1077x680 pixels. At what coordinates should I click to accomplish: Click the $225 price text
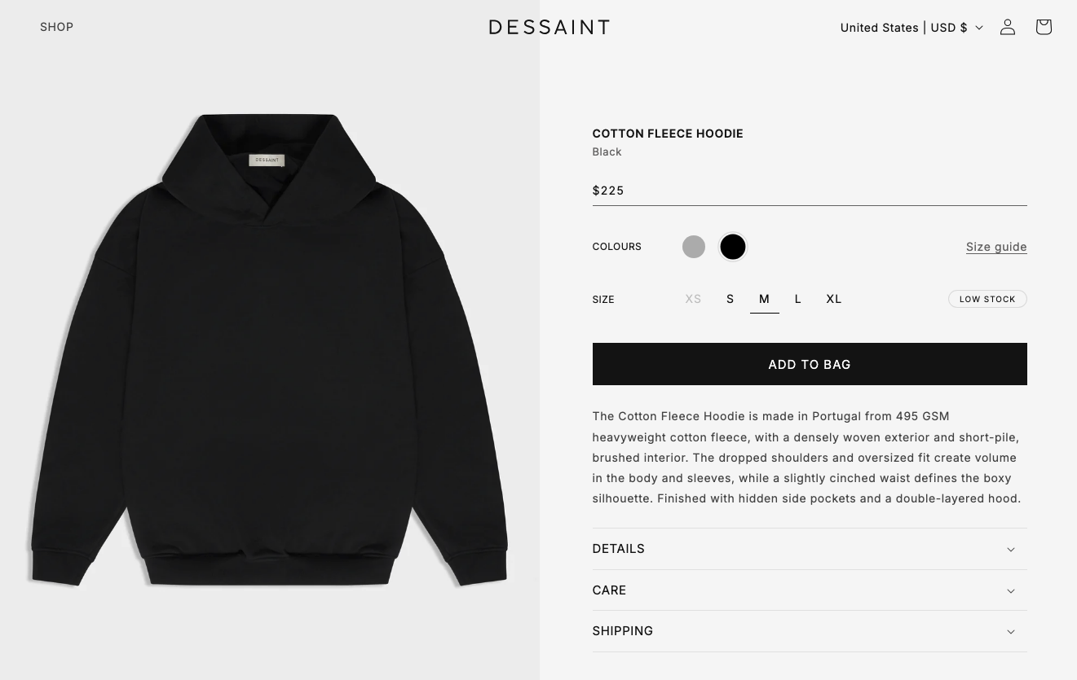(x=608, y=191)
